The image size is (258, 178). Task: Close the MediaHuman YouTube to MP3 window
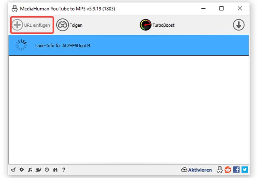(x=240, y=9)
